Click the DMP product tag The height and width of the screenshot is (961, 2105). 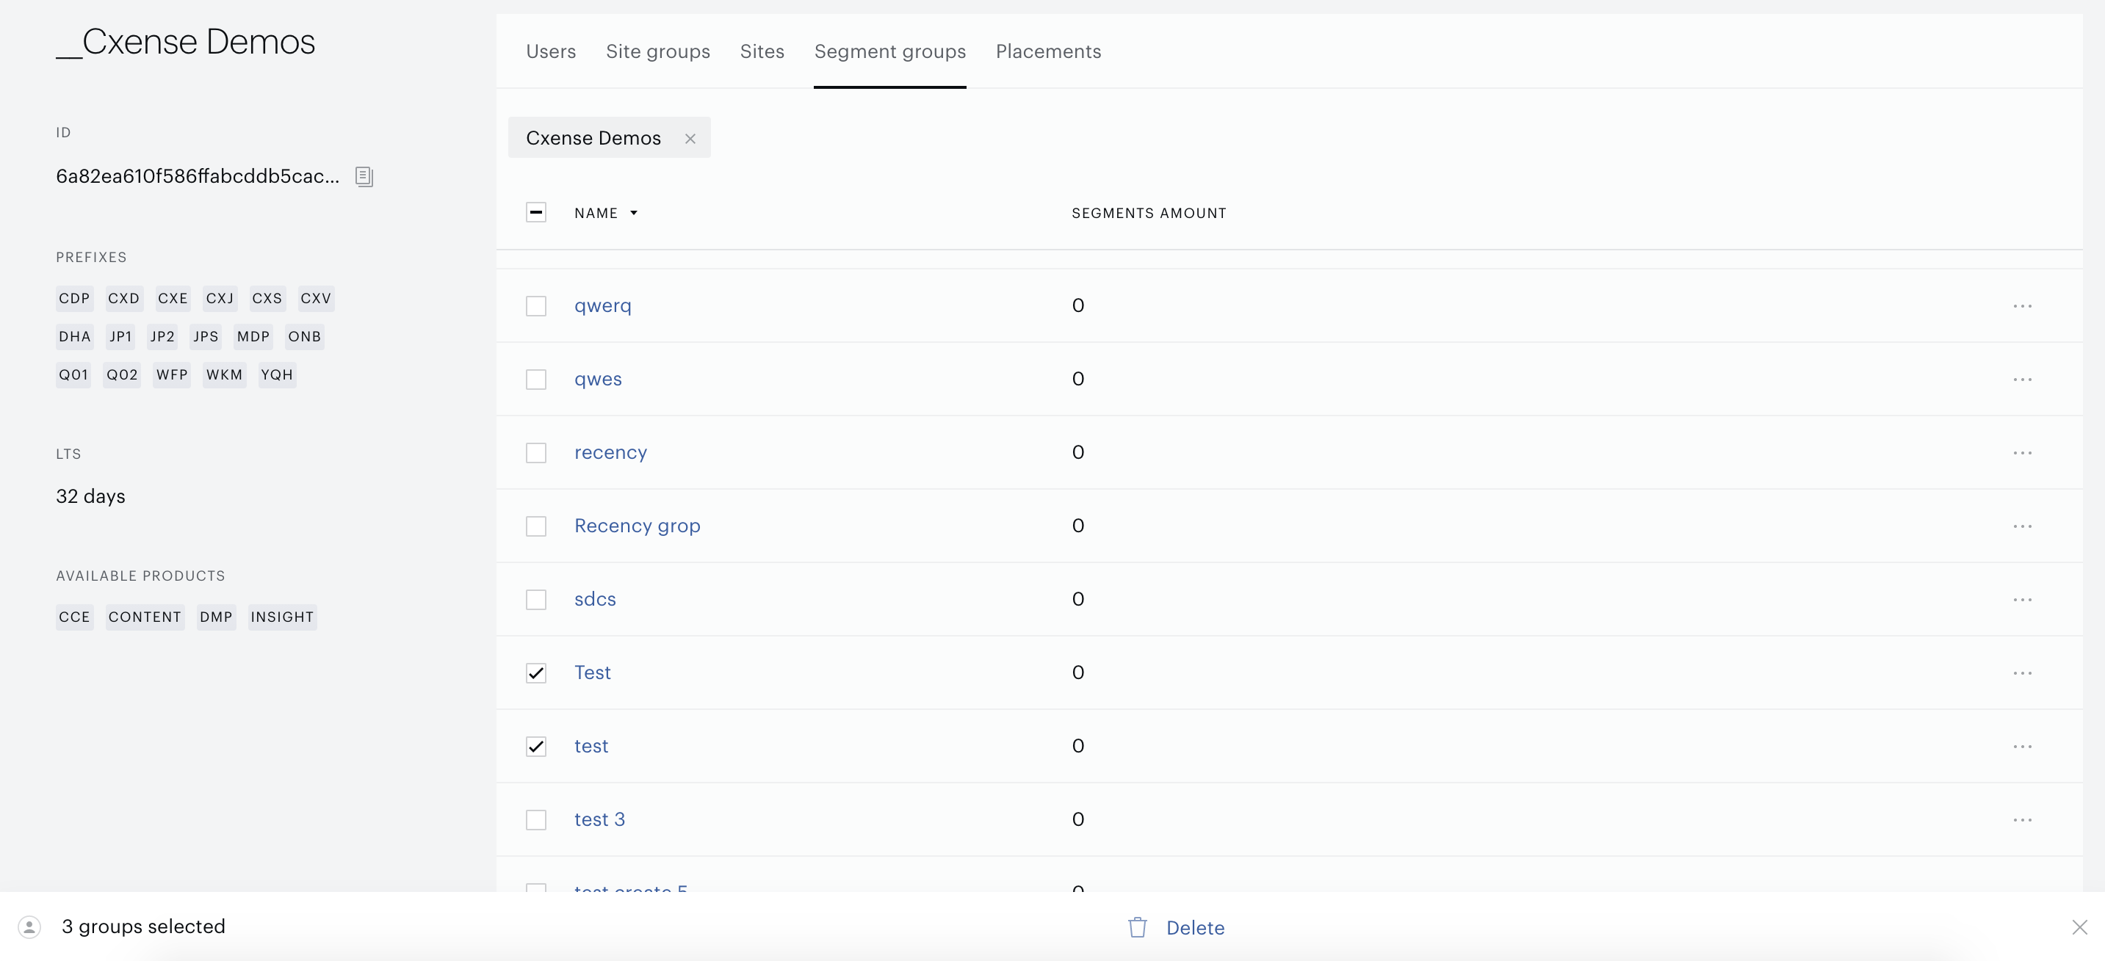tap(217, 617)
